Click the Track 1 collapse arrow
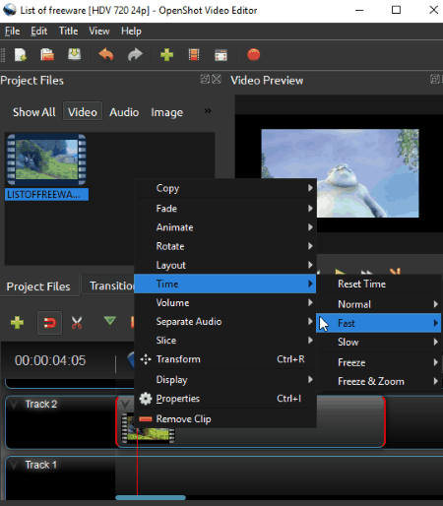Screen dimensions: 443x506 click(x=14, y=465)
